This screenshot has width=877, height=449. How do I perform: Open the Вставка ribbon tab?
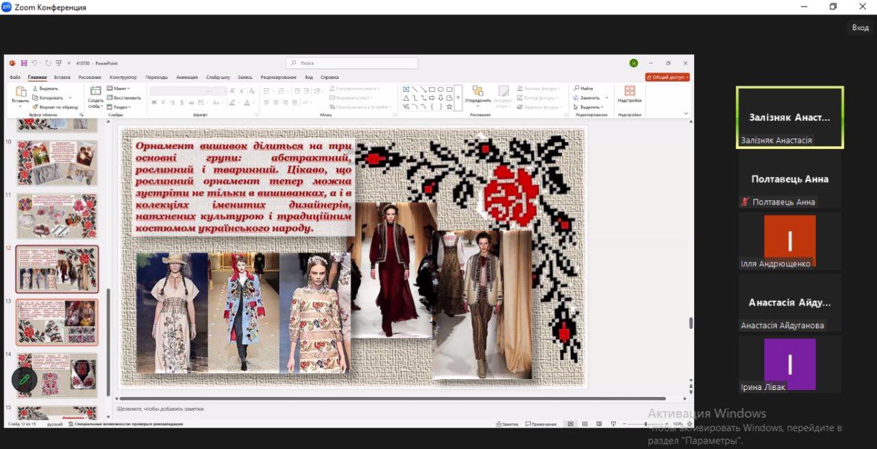click(x=62, y=77)
